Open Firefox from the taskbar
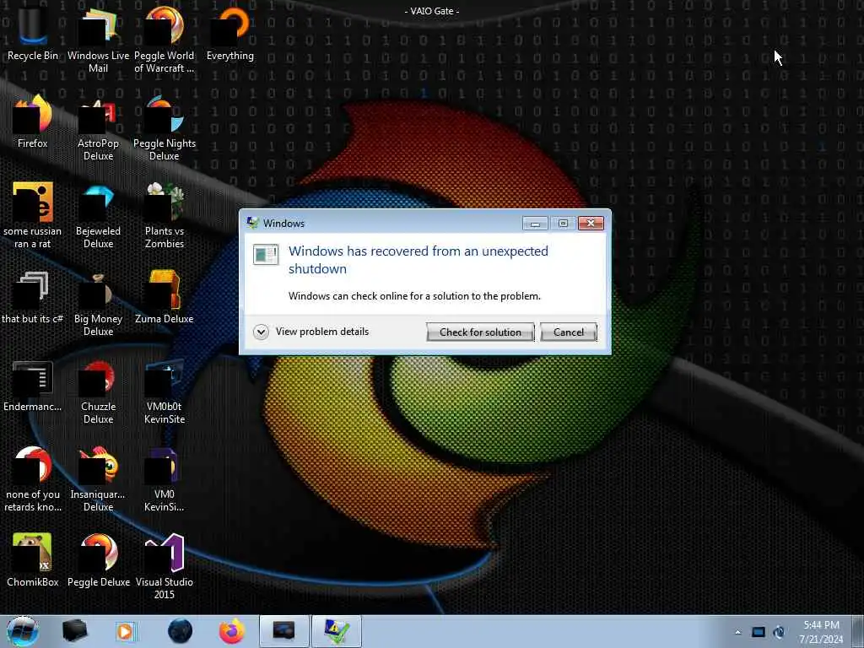 click(x=231, y=631)
